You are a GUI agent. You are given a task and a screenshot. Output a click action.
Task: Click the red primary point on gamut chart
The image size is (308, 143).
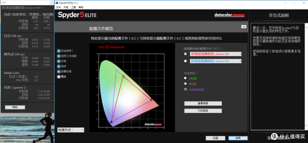tap(151, 100)
